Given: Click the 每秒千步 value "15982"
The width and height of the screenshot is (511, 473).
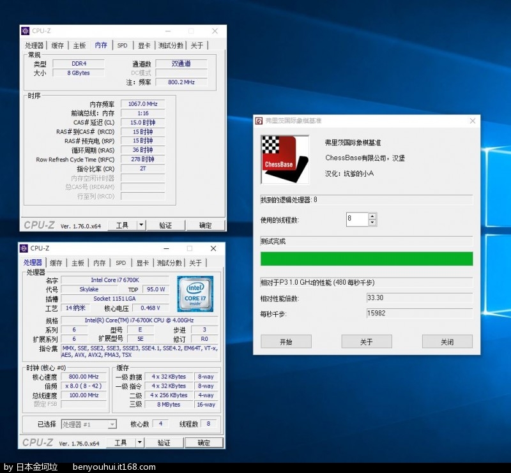Looking at the screenshot, I should (420, 313).
